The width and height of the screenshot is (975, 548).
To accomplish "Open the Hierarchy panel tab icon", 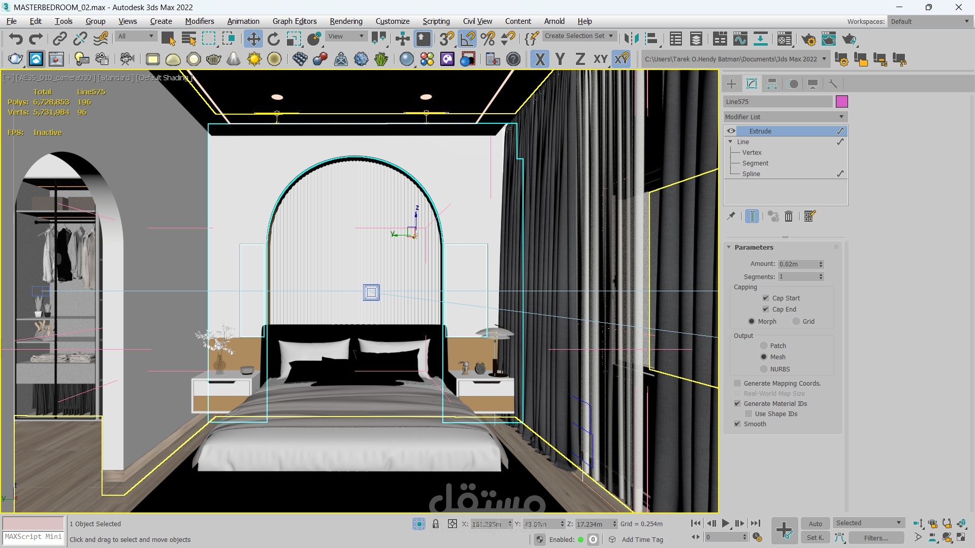I will click(x=772, y=84).
